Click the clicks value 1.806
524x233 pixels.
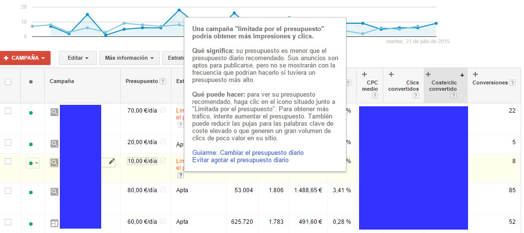tap(276, 190)
